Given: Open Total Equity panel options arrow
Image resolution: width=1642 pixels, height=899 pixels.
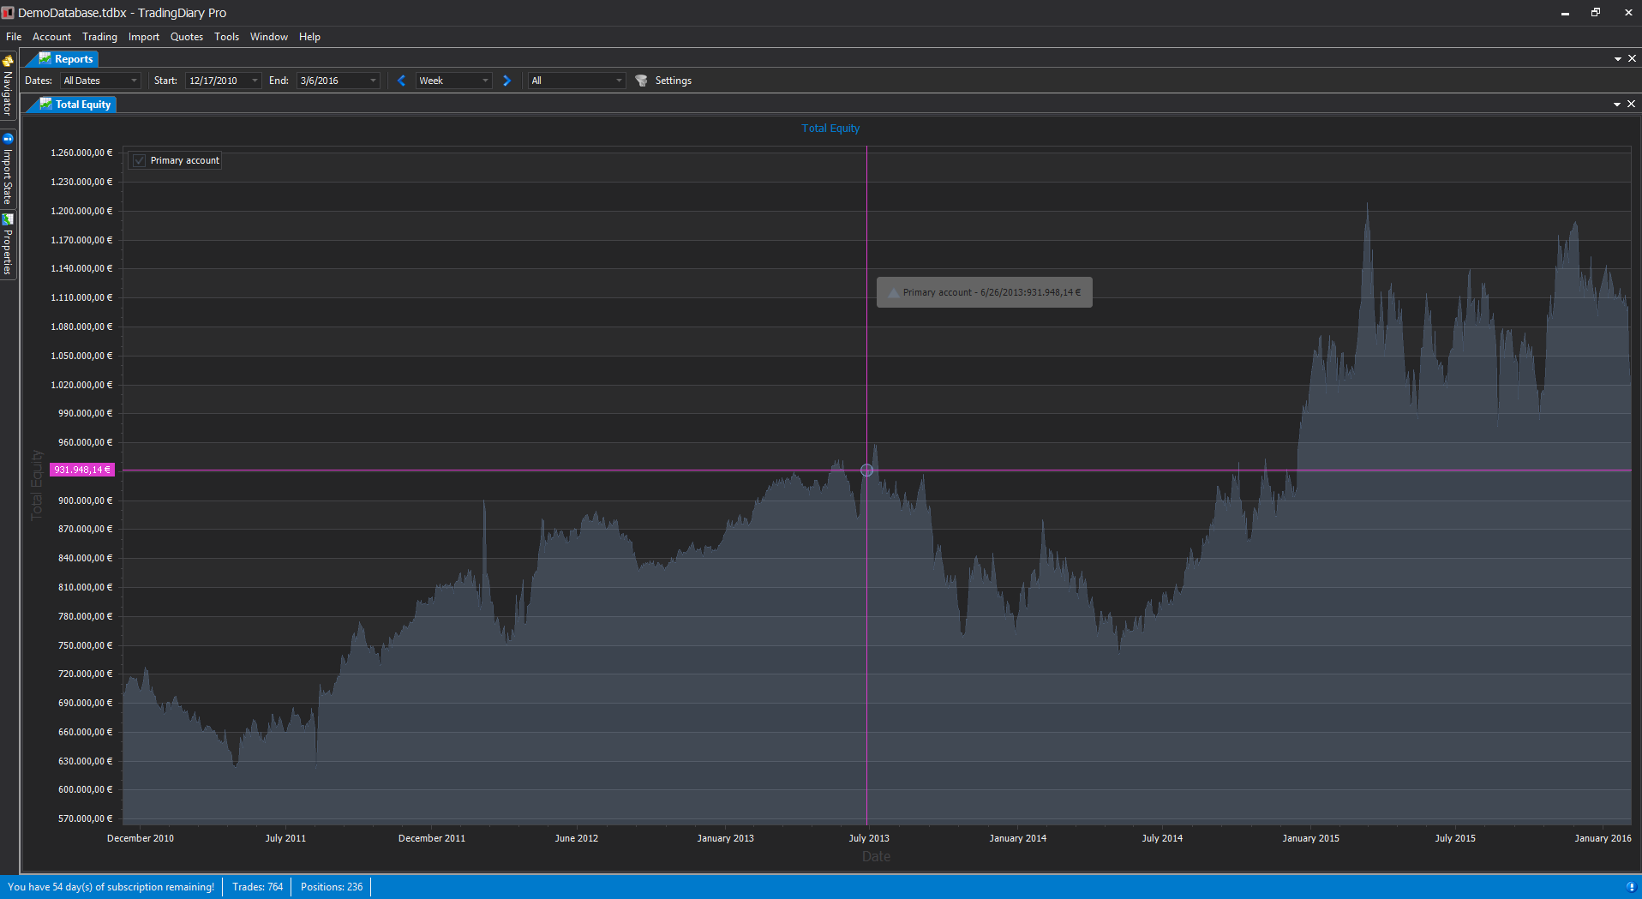Looking at the screenshot, I should [1617, 105].
